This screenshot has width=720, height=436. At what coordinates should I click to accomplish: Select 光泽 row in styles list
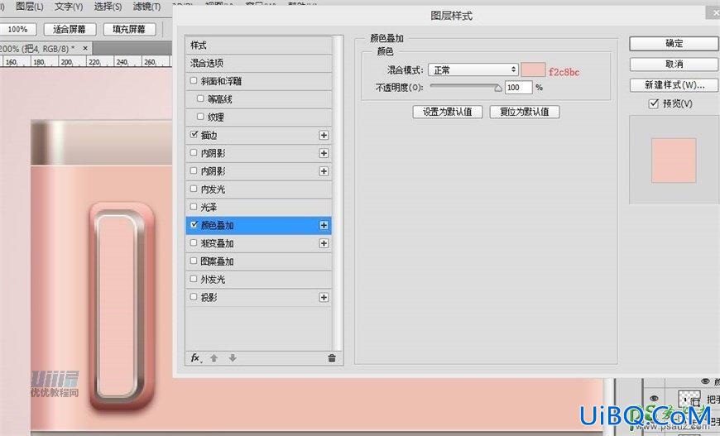[258, 208]
